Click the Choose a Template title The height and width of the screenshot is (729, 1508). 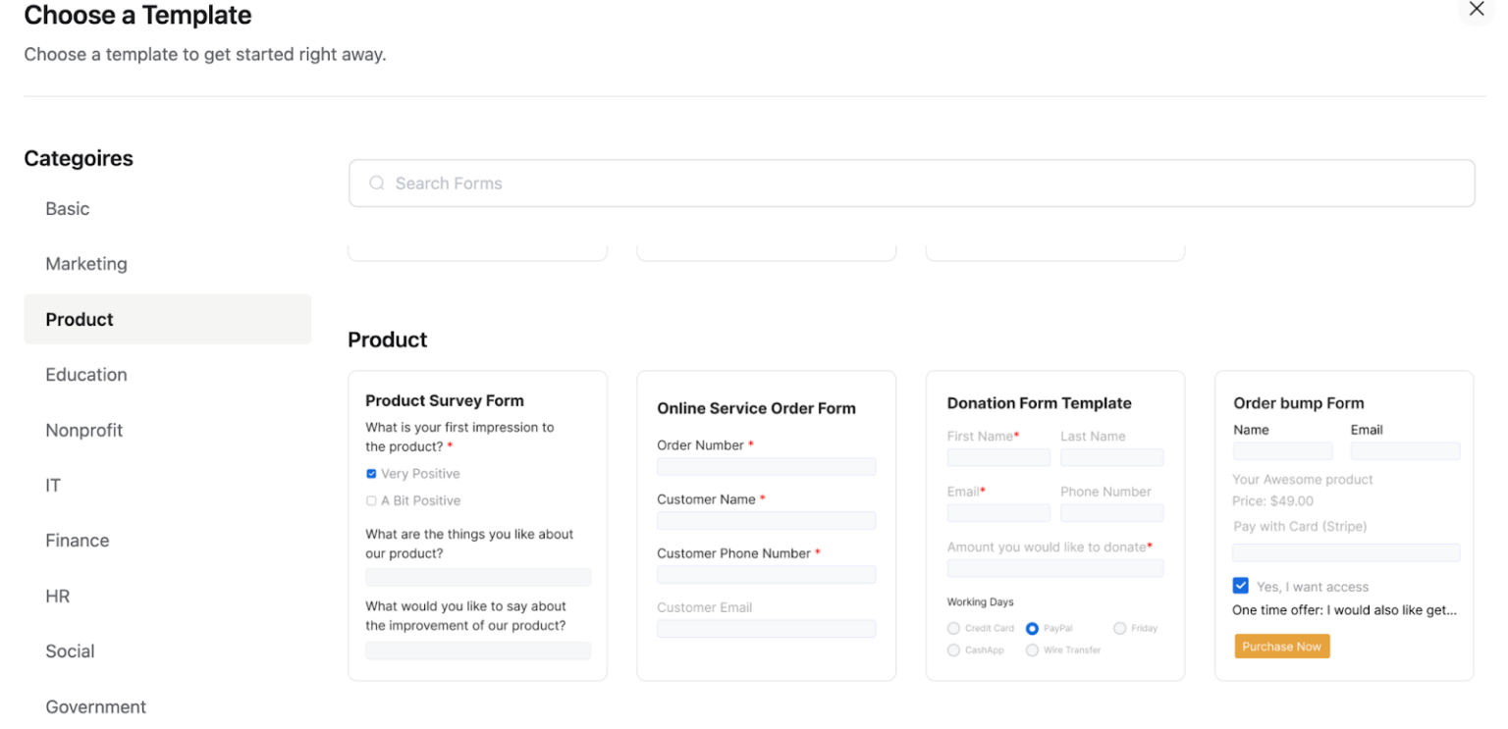(x=137, y=15)
